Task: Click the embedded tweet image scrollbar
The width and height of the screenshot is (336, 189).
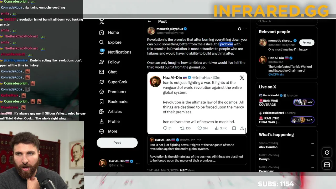Action: [x=246, y=130]
